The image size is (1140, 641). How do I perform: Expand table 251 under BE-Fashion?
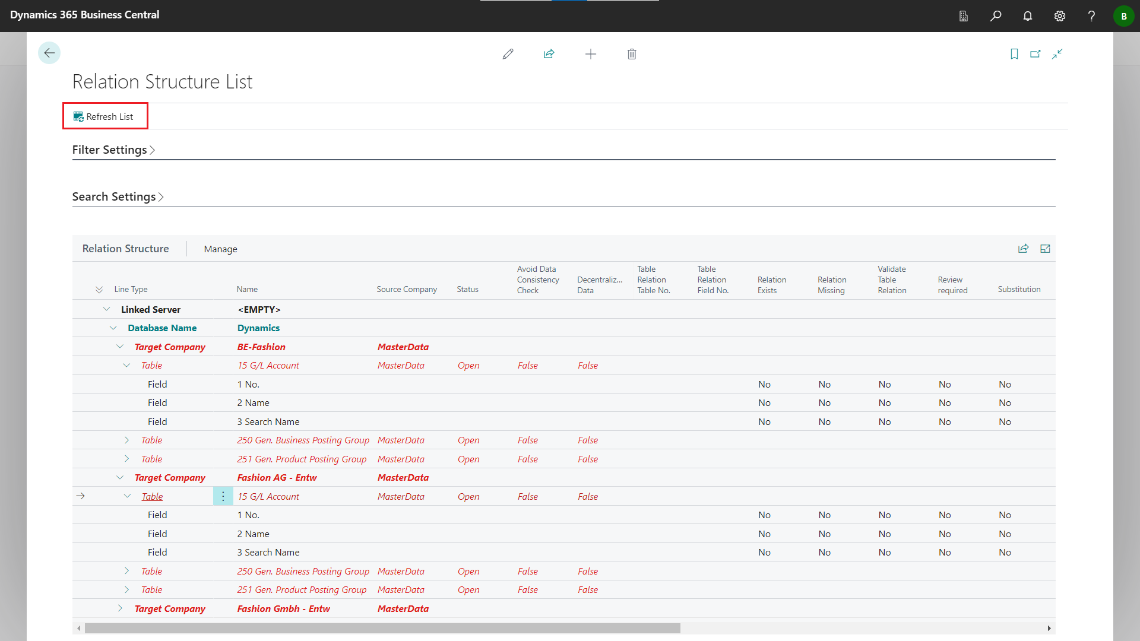126,459
